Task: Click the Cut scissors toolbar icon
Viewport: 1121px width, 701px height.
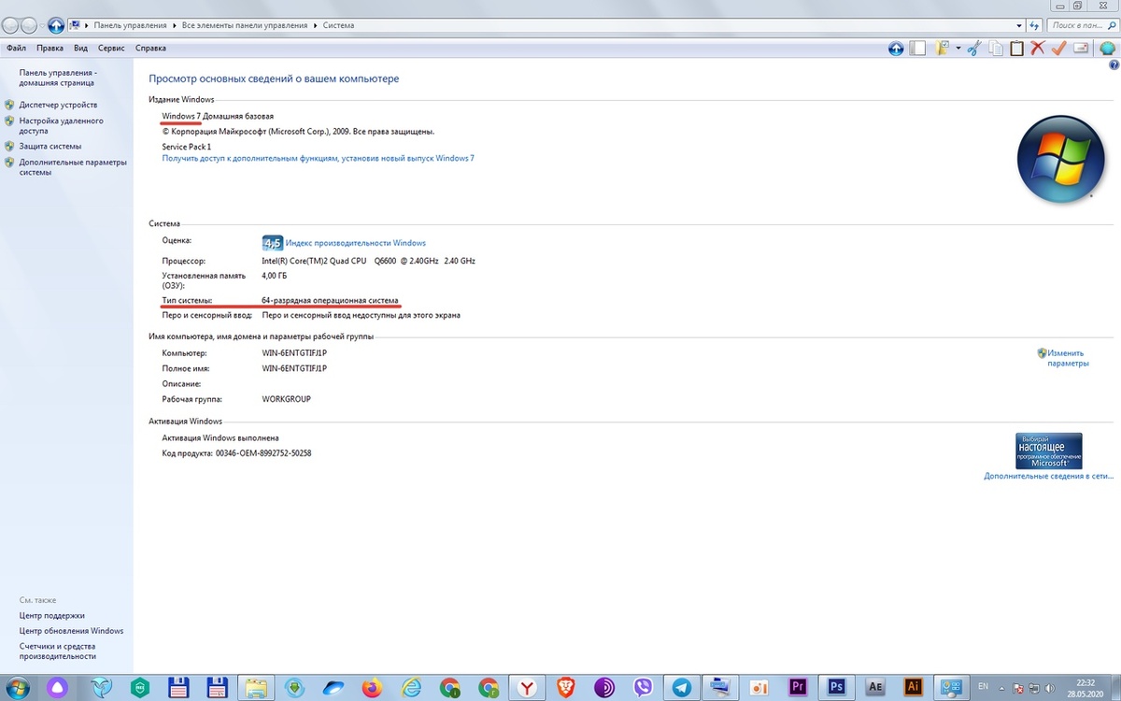Action: pos(974,49)
